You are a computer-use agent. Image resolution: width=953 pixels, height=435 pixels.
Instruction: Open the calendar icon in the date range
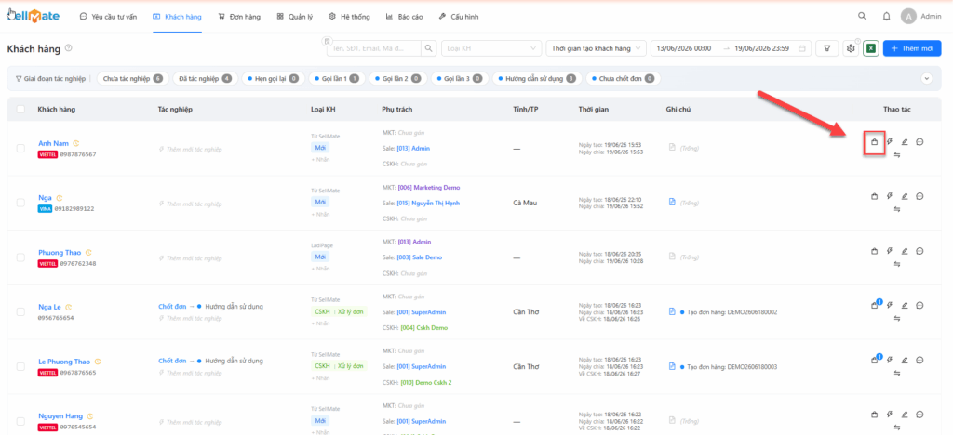point(801,48)
